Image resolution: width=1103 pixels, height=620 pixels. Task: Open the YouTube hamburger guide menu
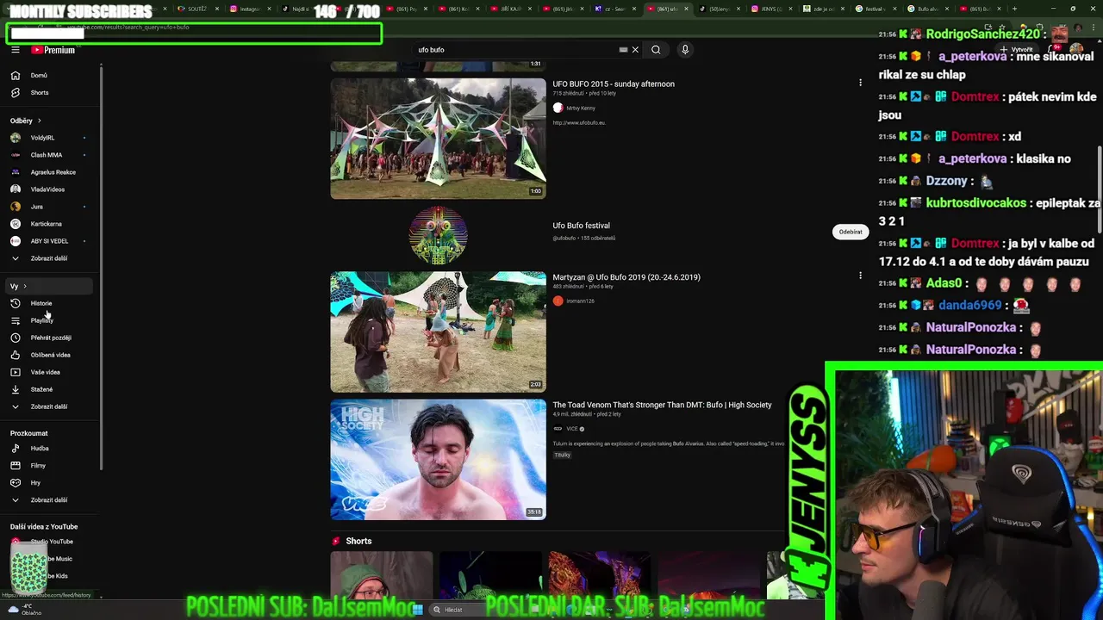pos(15,50)
